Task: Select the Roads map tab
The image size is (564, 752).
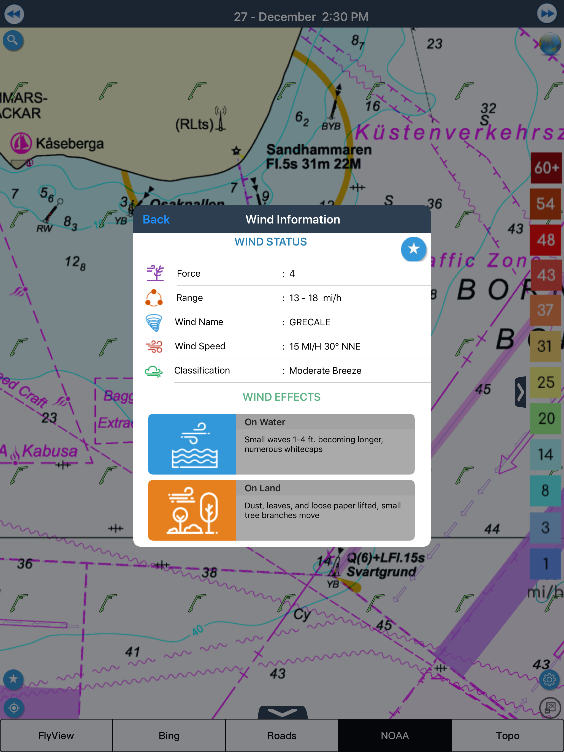Action: 282,735
